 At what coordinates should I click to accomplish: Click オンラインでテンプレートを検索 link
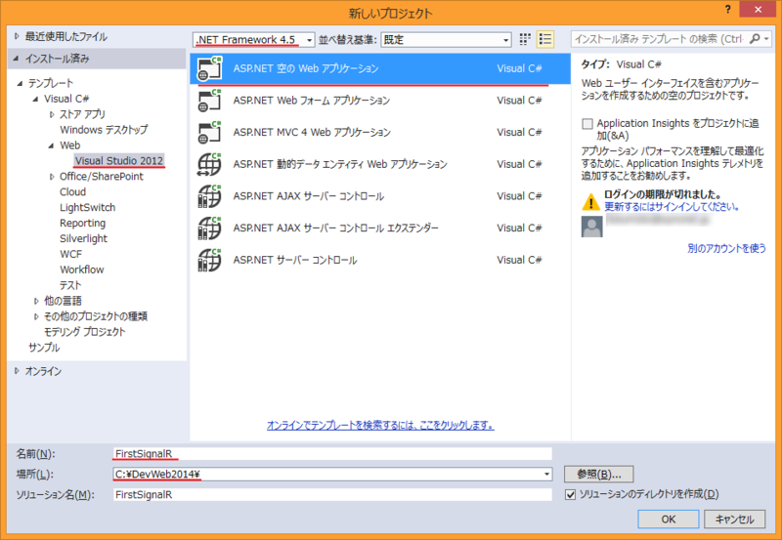380,426
